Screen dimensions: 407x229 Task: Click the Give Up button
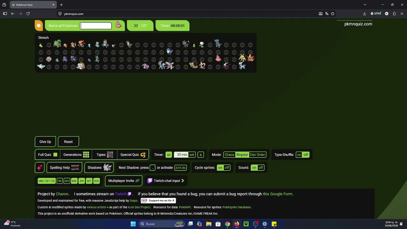tap(45, 142)
